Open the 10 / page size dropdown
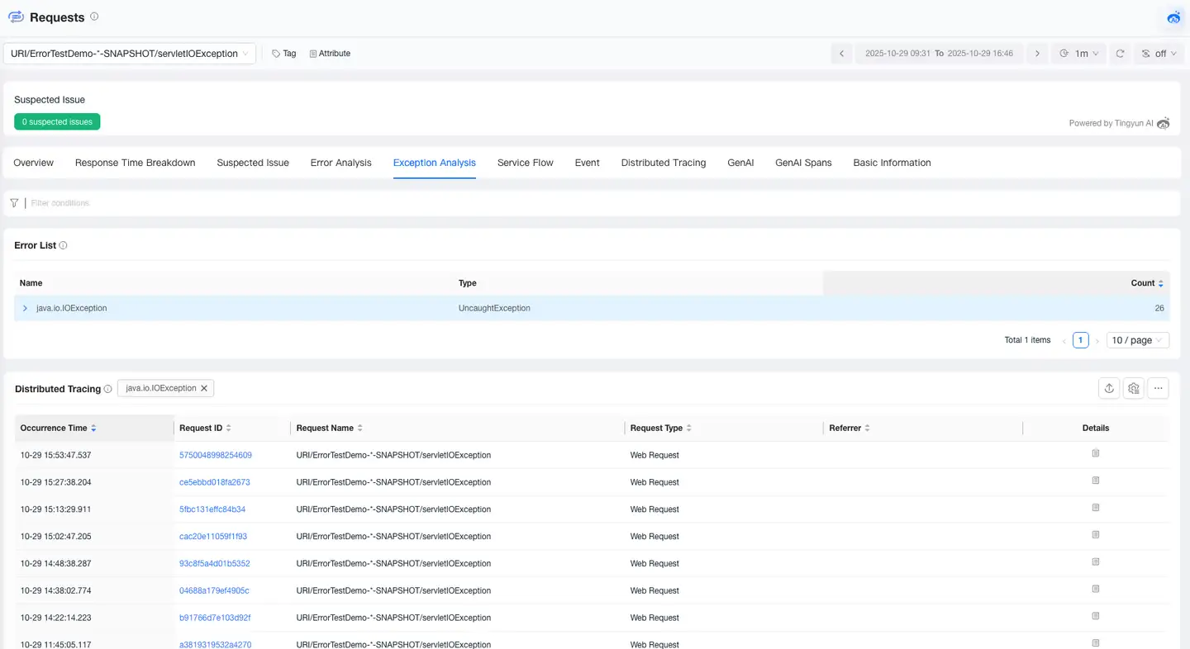 [x=1137, y=340]
